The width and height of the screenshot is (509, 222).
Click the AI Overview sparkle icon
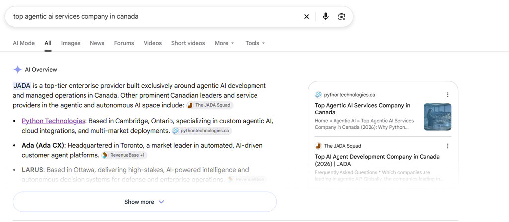(x=17, y=70)
